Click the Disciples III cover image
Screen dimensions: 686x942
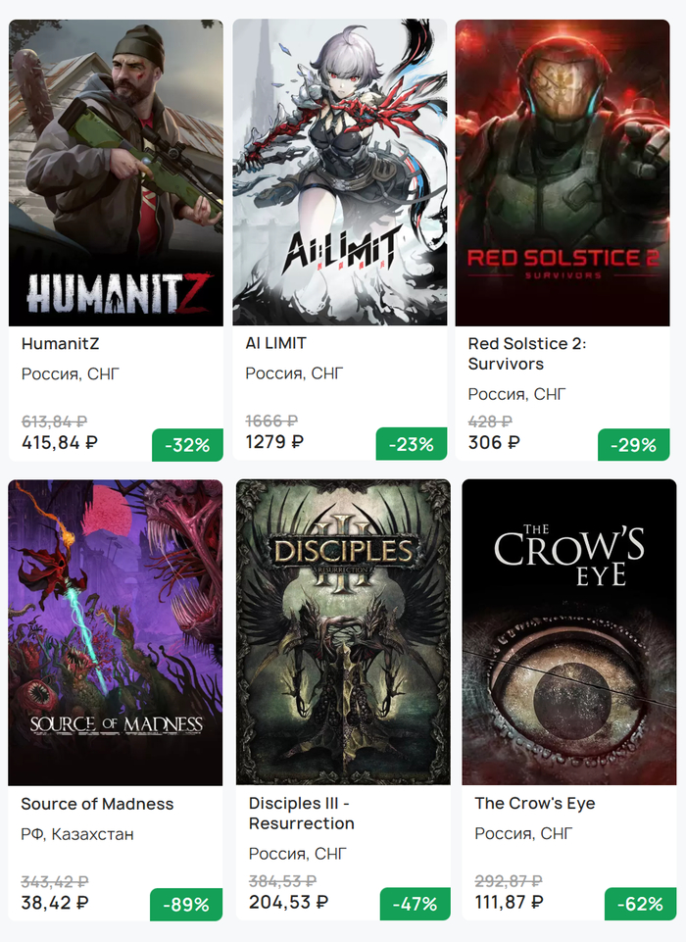click(343, 632)
